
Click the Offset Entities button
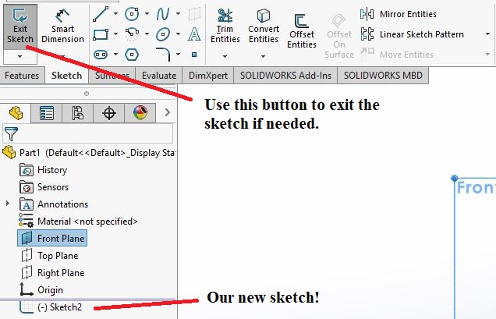[301, 31]
